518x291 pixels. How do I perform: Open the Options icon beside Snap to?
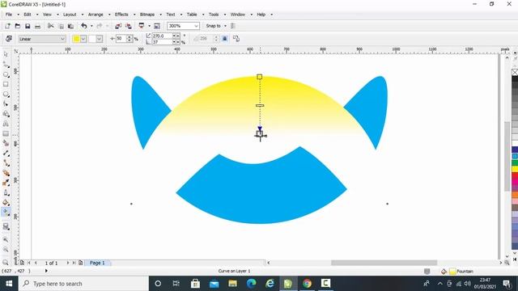233,26
